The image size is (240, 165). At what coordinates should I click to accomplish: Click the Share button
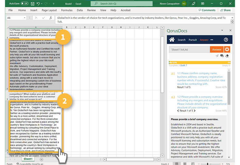225,10
